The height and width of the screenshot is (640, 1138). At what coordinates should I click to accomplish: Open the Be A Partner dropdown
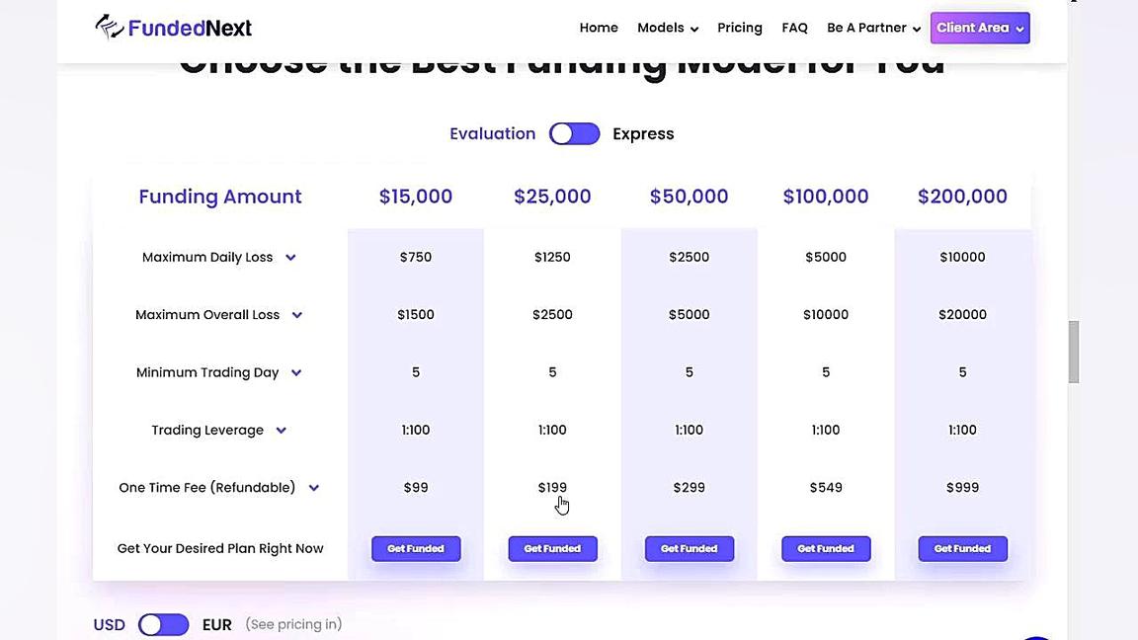[x=873, y=28]
